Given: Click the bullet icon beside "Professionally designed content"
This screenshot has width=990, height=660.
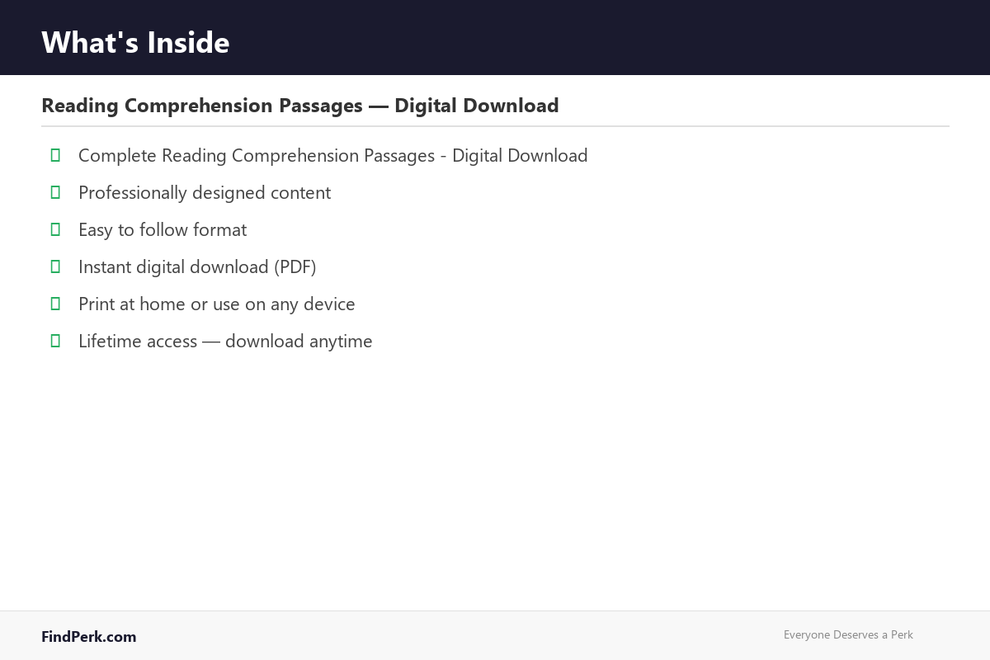Looking at the screenshot, I should coord(55,192).
